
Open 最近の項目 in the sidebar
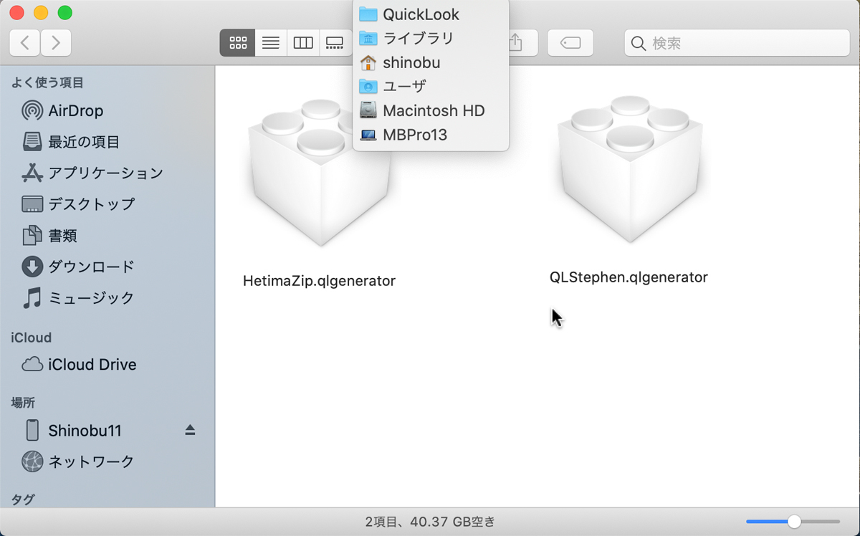point(107,142)
